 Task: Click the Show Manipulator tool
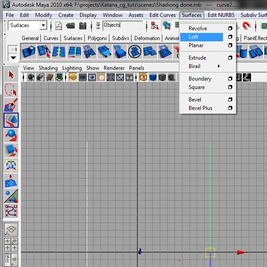point(11,196)
